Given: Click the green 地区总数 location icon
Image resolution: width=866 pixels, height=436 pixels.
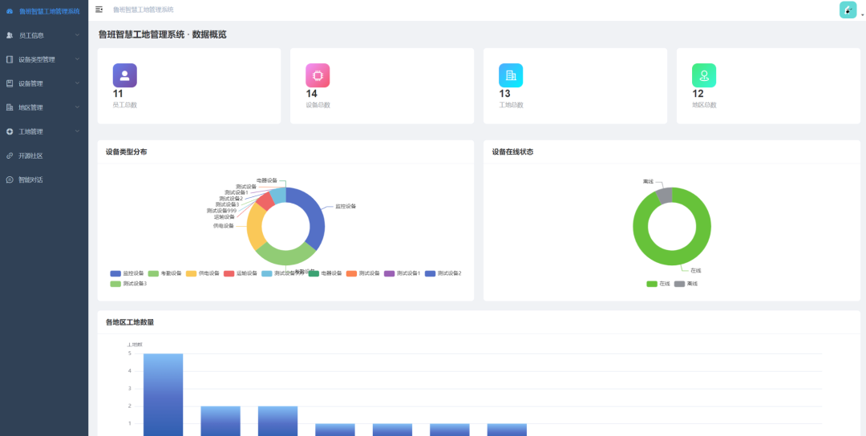Looking at the screenshot, I should click(x=704, y=75).
